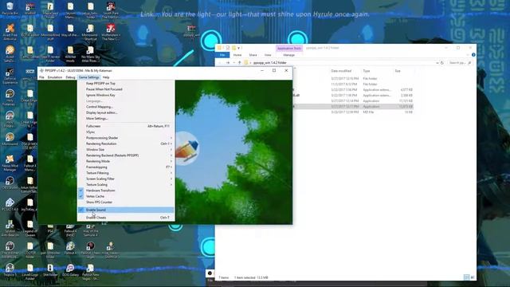
Task: Expand the Texture Scaling submenu
Action: pyautogui.click(x=126, y=184)
